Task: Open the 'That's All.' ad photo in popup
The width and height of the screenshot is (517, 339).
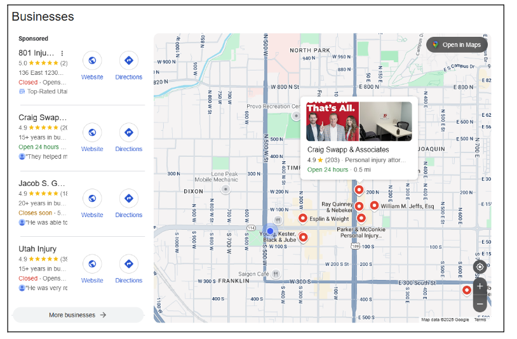Action: point(332,121)
